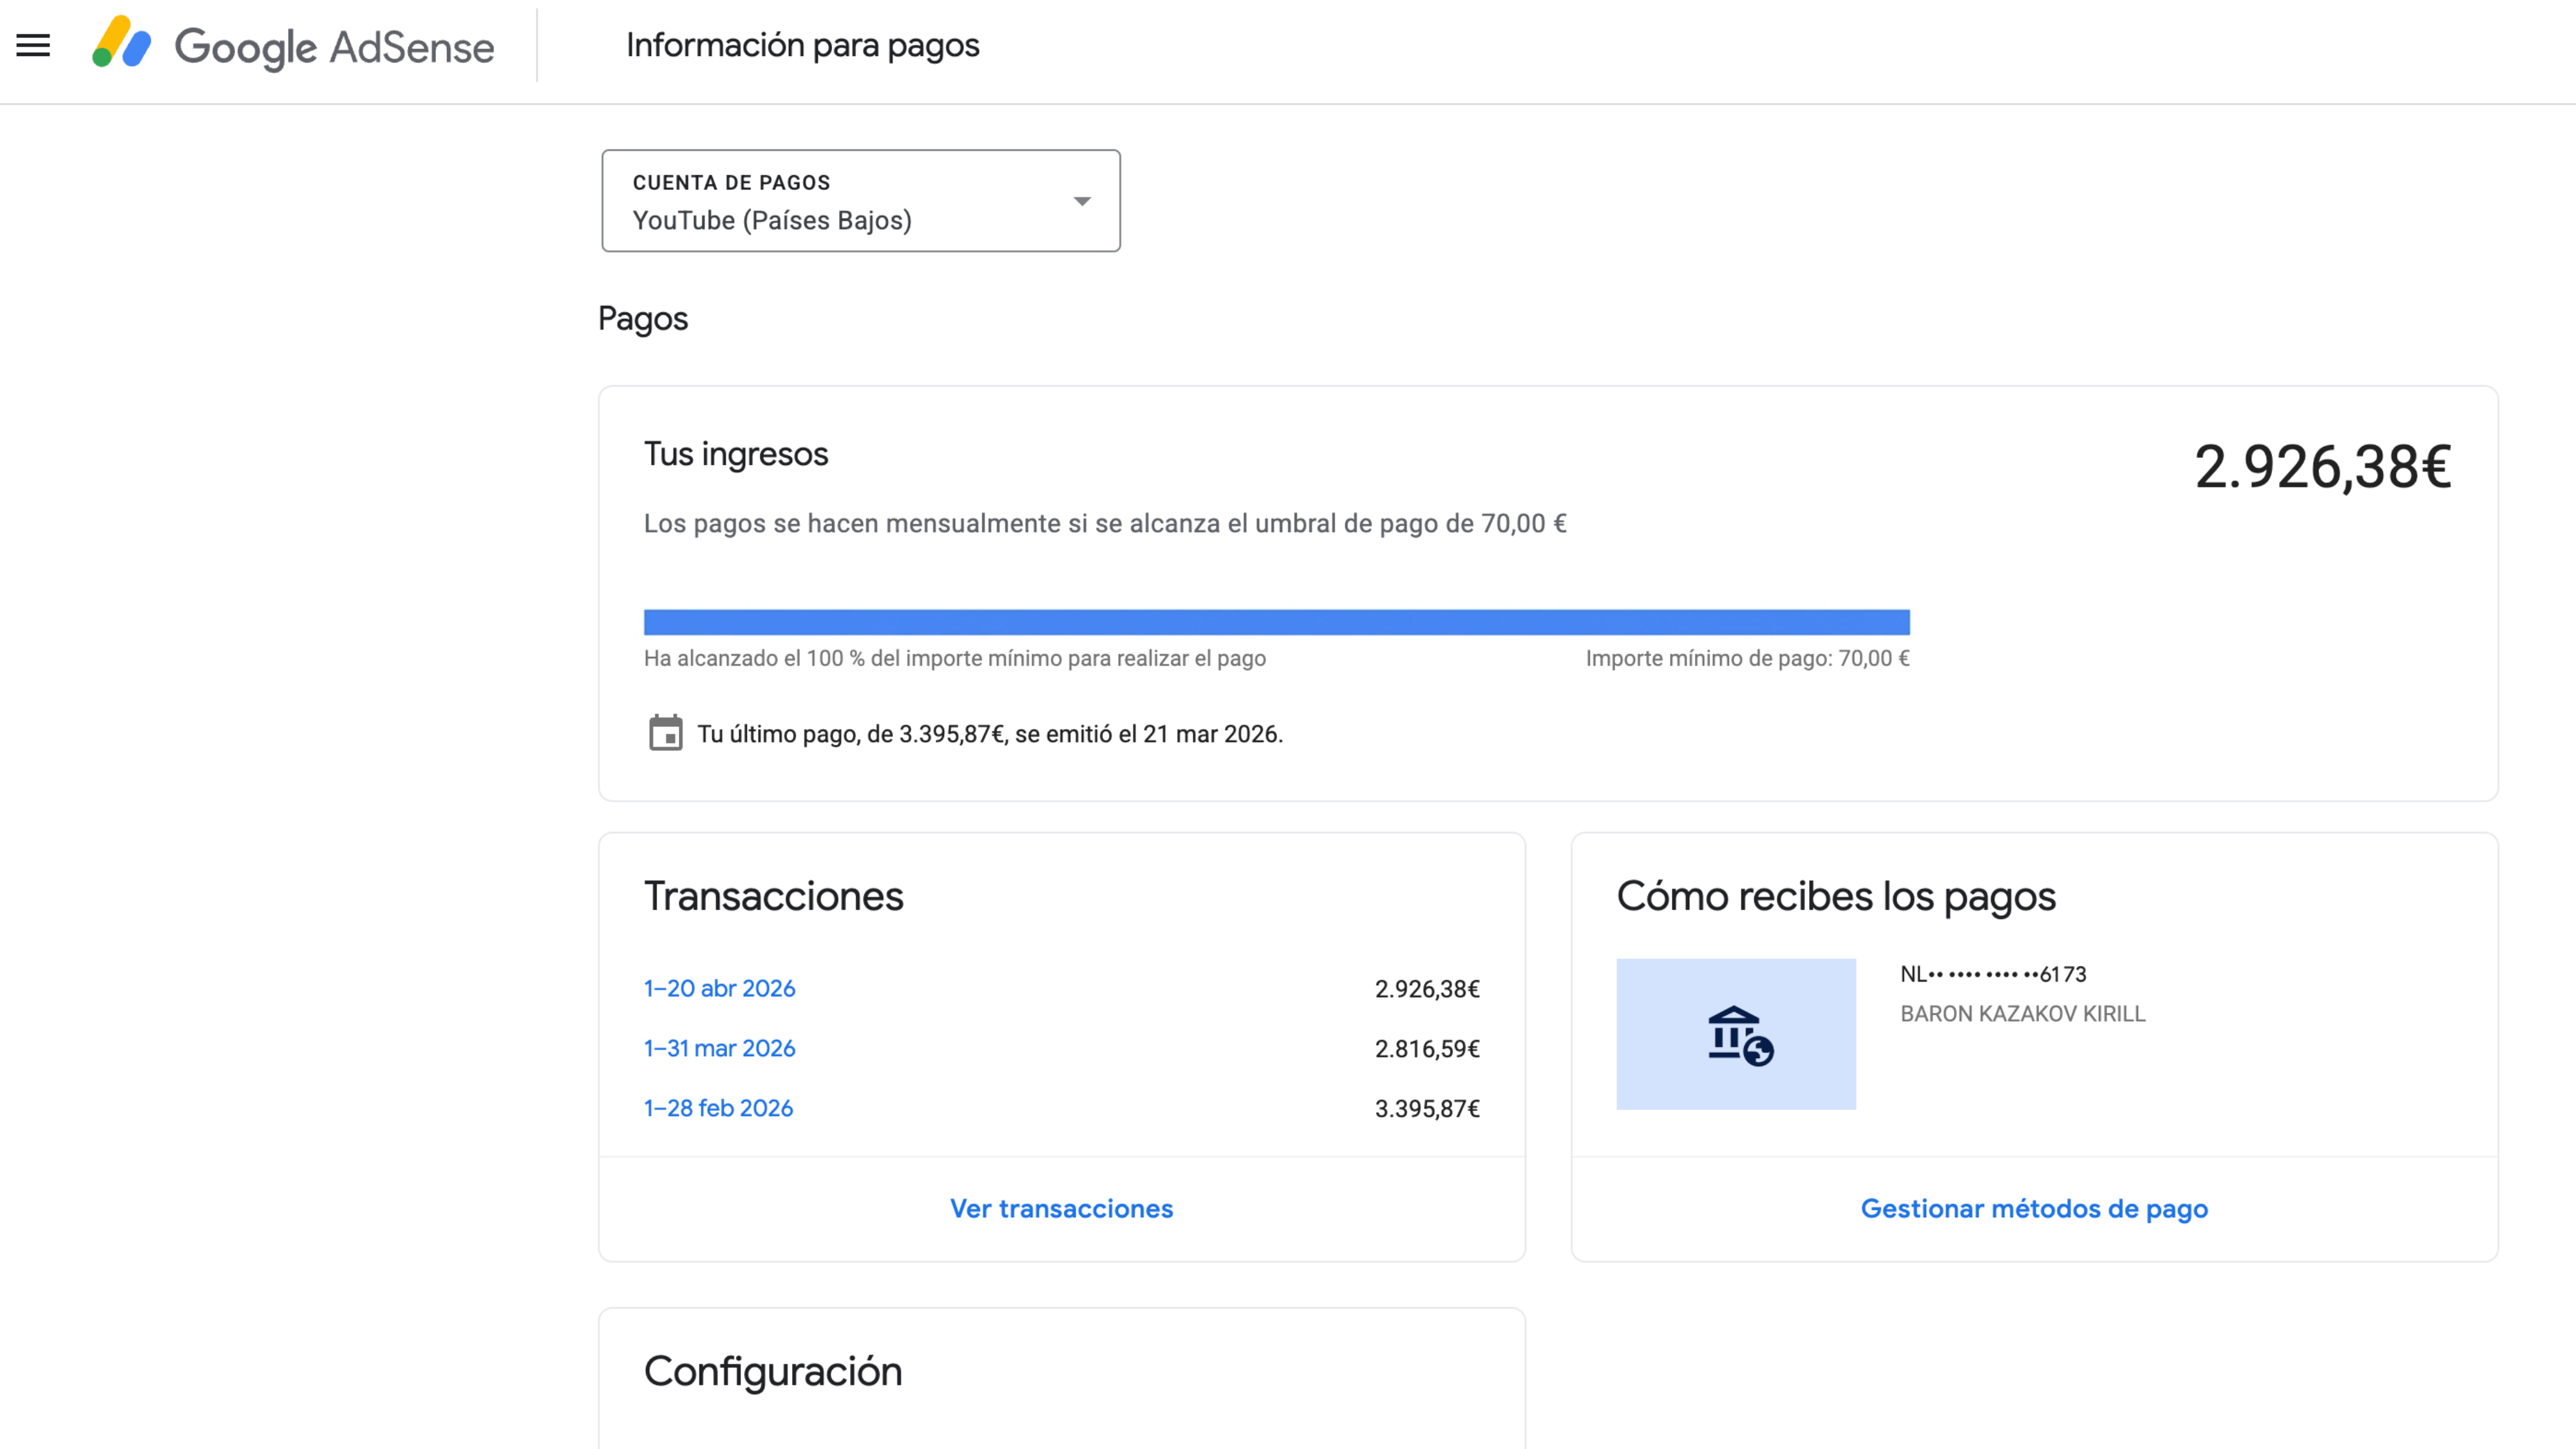2576x1449 pixels.
Task: Open the 1–31 mar 2026 transaction
Action: [719, 1048]
